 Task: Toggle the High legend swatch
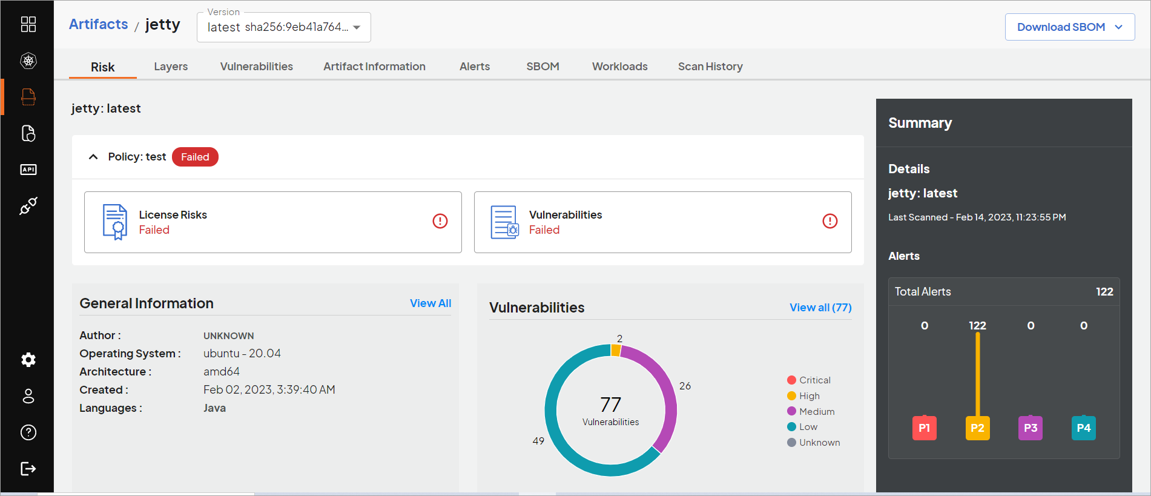pyautogui.click(x=791, y=396)
